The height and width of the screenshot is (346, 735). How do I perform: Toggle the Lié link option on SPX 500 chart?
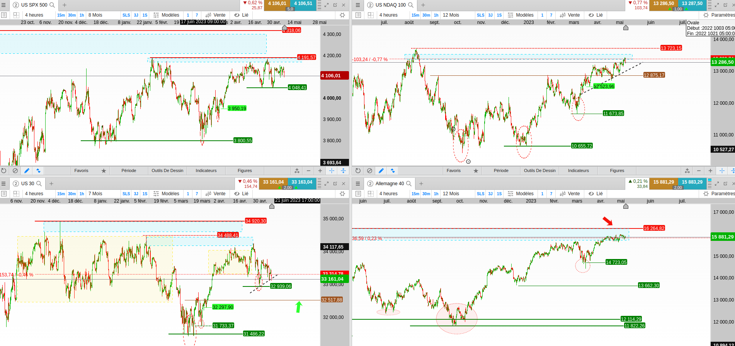coord(242,15)
